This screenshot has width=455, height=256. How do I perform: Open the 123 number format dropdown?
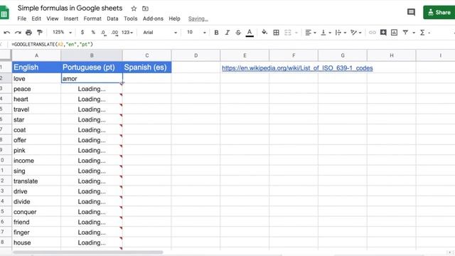(x=127, y=33)
